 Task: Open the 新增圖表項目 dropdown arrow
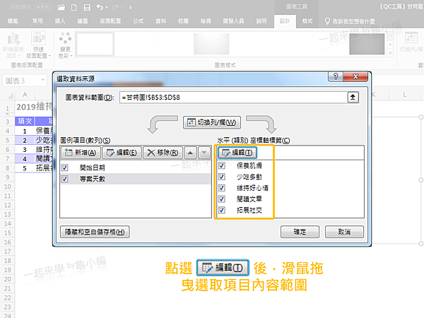click(19, 56)
